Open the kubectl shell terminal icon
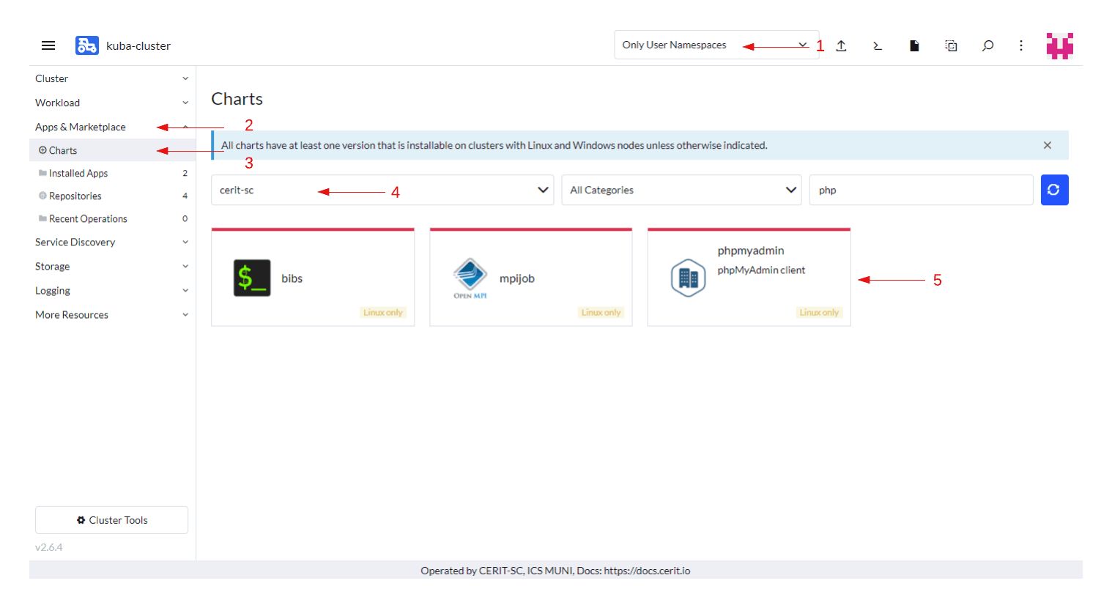This screenshot has width=1112, height=608. coord(878,45)
